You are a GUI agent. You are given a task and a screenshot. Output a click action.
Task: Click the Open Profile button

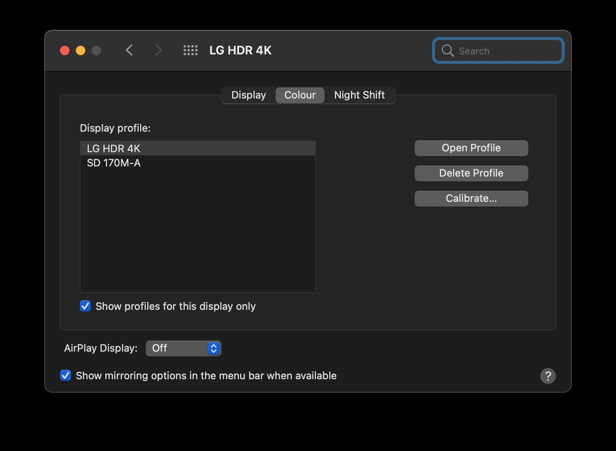click(471, 148)
